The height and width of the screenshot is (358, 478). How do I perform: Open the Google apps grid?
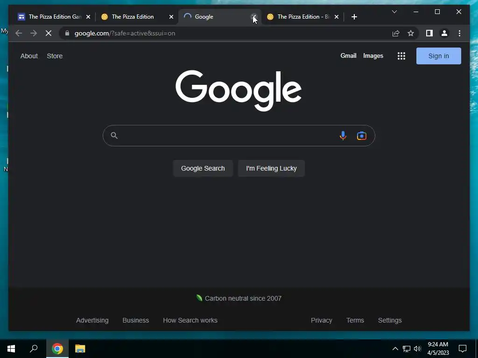(x=401, y=56)
